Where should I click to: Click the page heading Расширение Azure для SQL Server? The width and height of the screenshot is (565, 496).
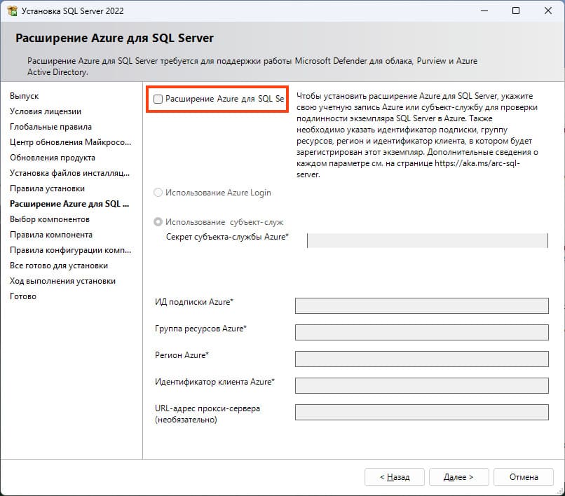pos(114,39)
